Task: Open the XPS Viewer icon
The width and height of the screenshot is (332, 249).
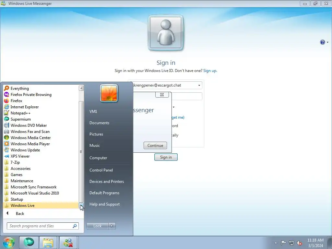Action: click(x=6, y=156)
